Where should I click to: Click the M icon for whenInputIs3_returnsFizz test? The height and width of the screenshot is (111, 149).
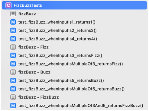click(x=13, y=55)
